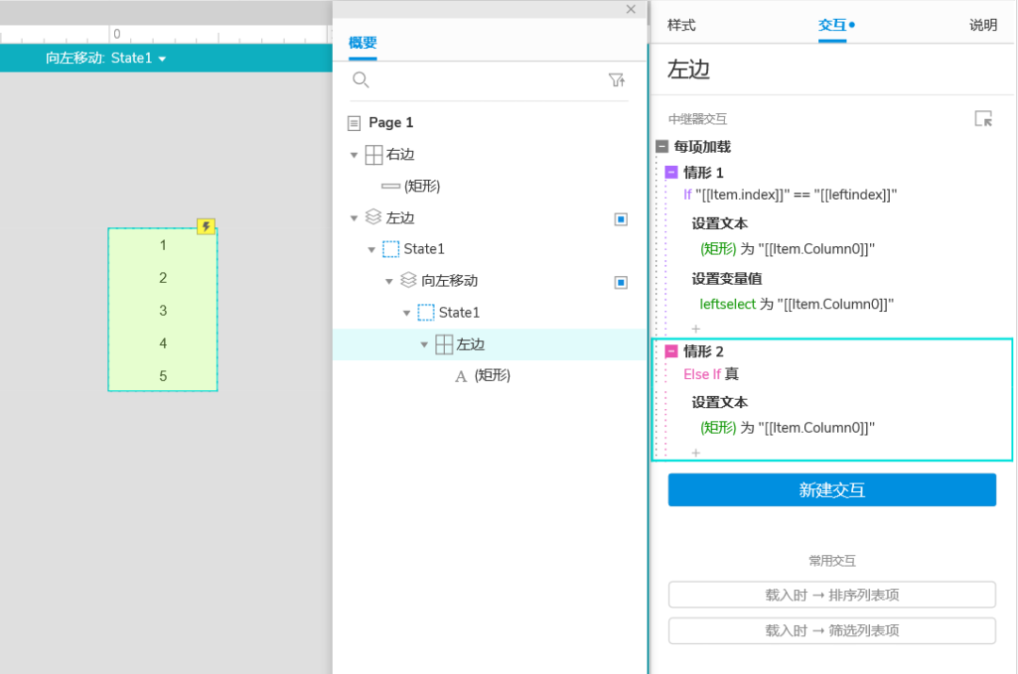Collapse the nested State1 under 向左移动
This screenshot has height=674, width=1018.
point(406,313)
